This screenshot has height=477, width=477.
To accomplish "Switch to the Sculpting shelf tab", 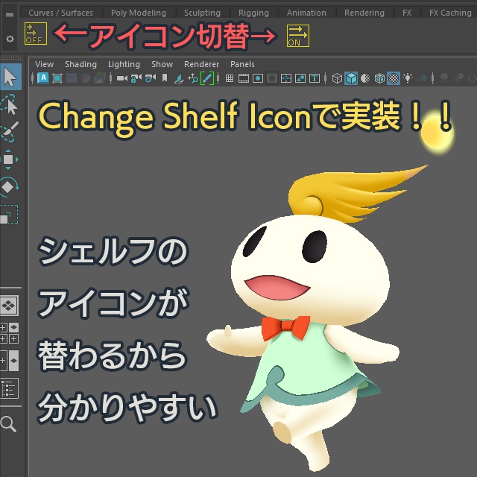I will click(x=202, y=13).
